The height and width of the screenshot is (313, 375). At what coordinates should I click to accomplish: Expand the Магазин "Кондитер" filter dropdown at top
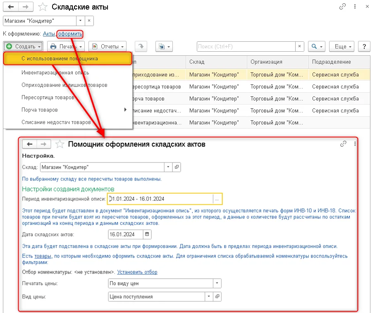point(80,21)
